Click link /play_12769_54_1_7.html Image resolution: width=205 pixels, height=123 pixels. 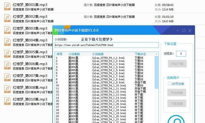pos(108,76)
